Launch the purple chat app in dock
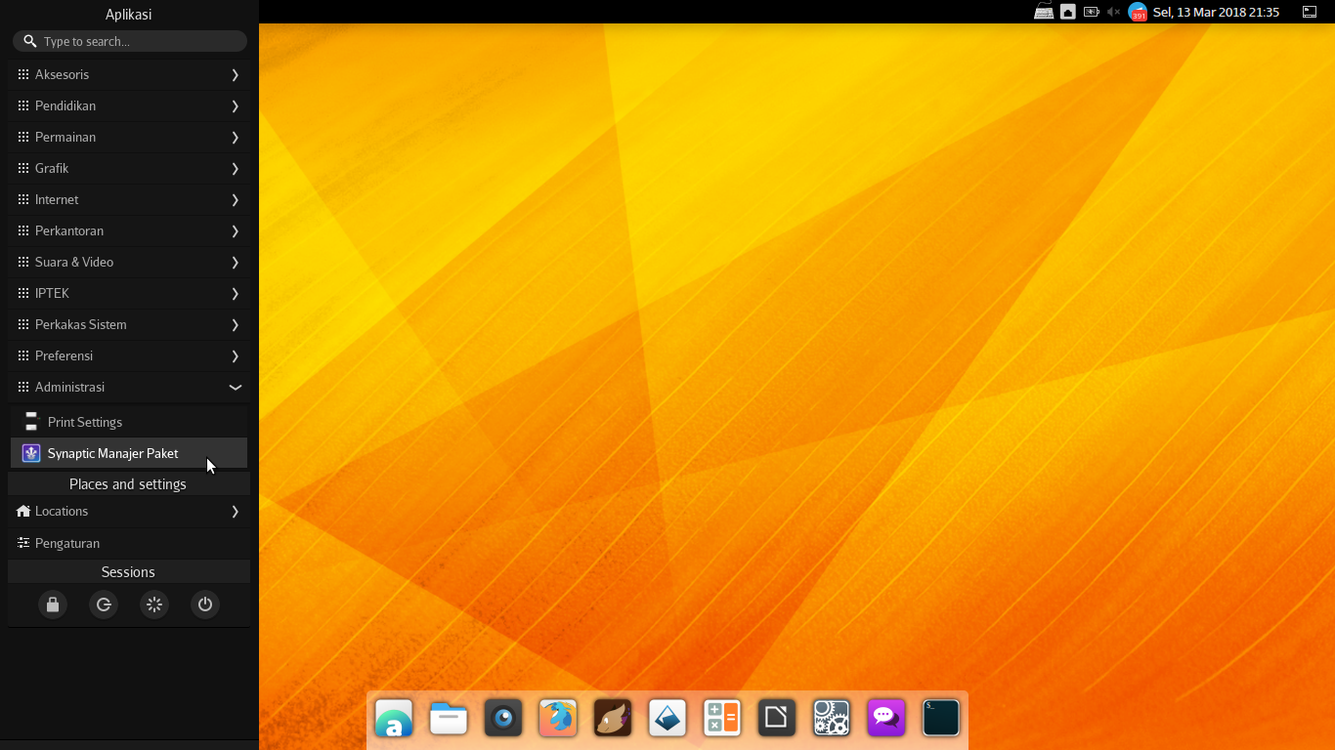The width and height of the screenshot is (1335, 750). [x=886, y=719]
